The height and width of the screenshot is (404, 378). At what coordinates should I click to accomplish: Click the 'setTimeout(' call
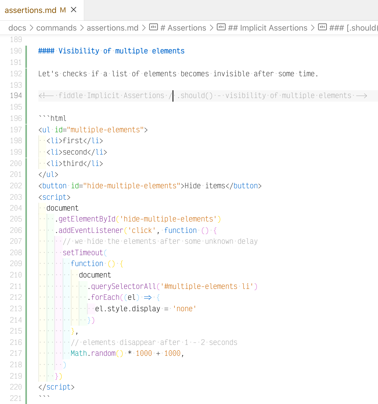tap(85, 253)
